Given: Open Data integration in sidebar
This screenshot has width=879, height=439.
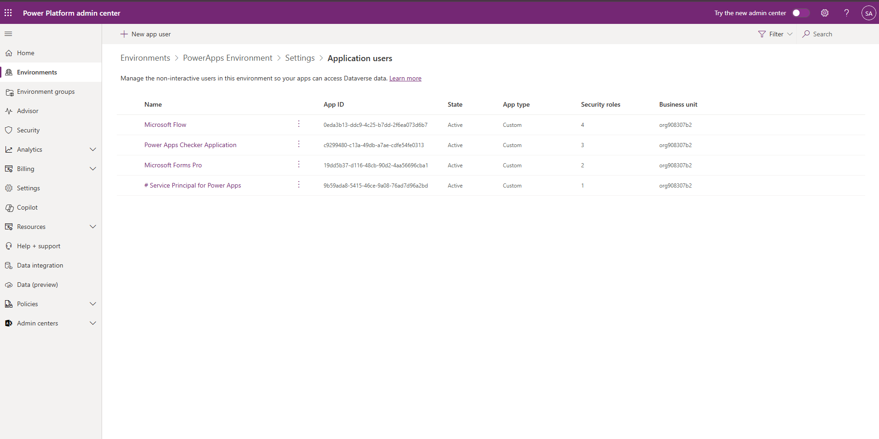Looking at the screenshot, I should coord(51,265).
